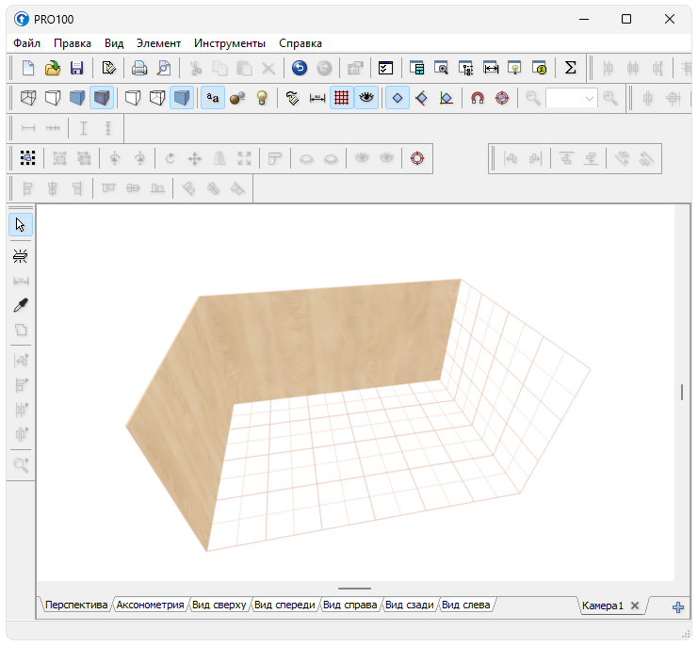Open the Файл menu
The width and height of the screenshot is (698, 646).
pyautogui.click(x=26, y=43)
